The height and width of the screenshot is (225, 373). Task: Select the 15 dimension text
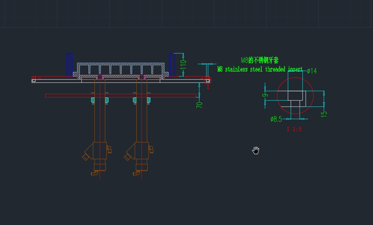(x=324, y=114)
